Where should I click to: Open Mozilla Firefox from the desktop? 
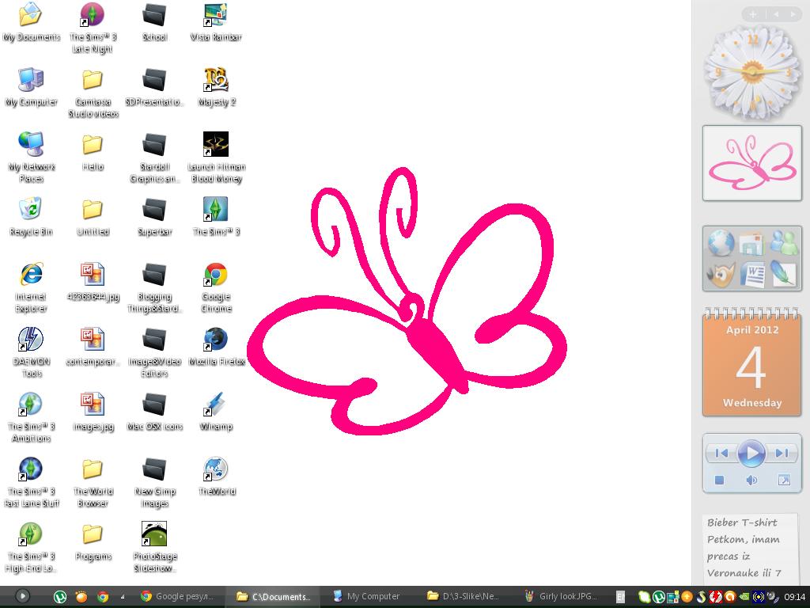coord(216,338)
